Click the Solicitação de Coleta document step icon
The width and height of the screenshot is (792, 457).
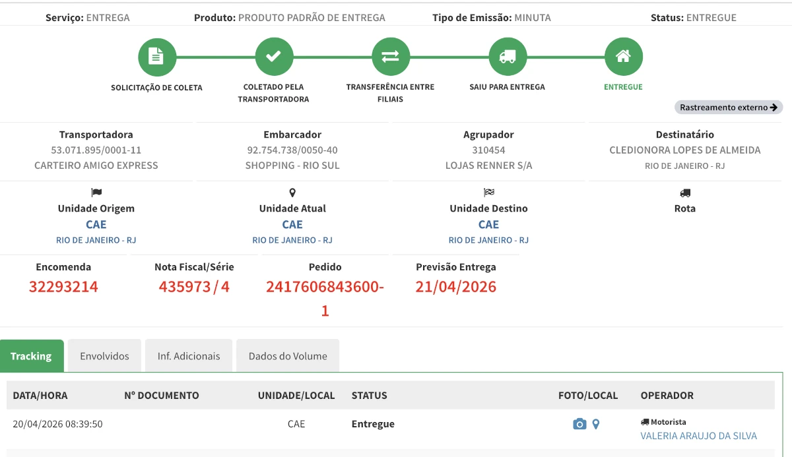coord(156,57)
